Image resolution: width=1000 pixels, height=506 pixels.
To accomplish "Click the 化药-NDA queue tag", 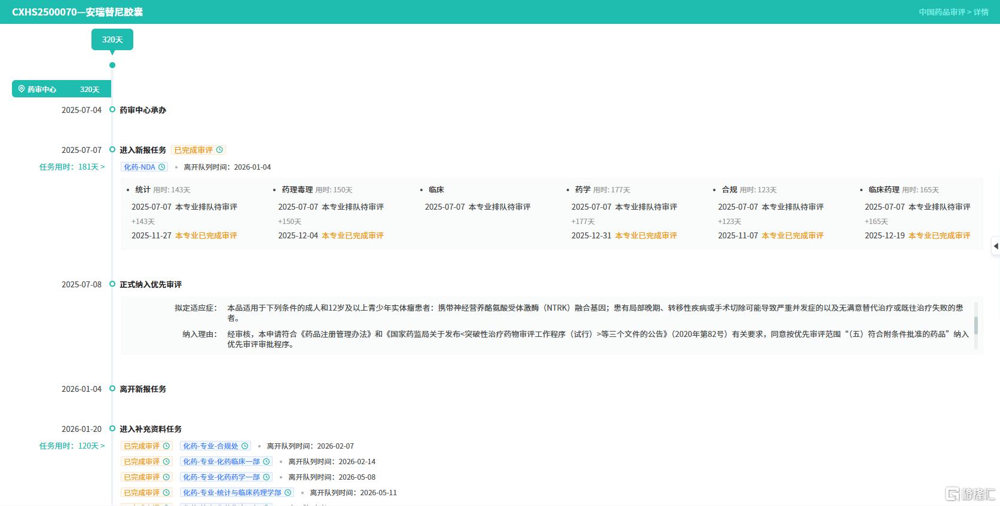I will click(144, 167).
